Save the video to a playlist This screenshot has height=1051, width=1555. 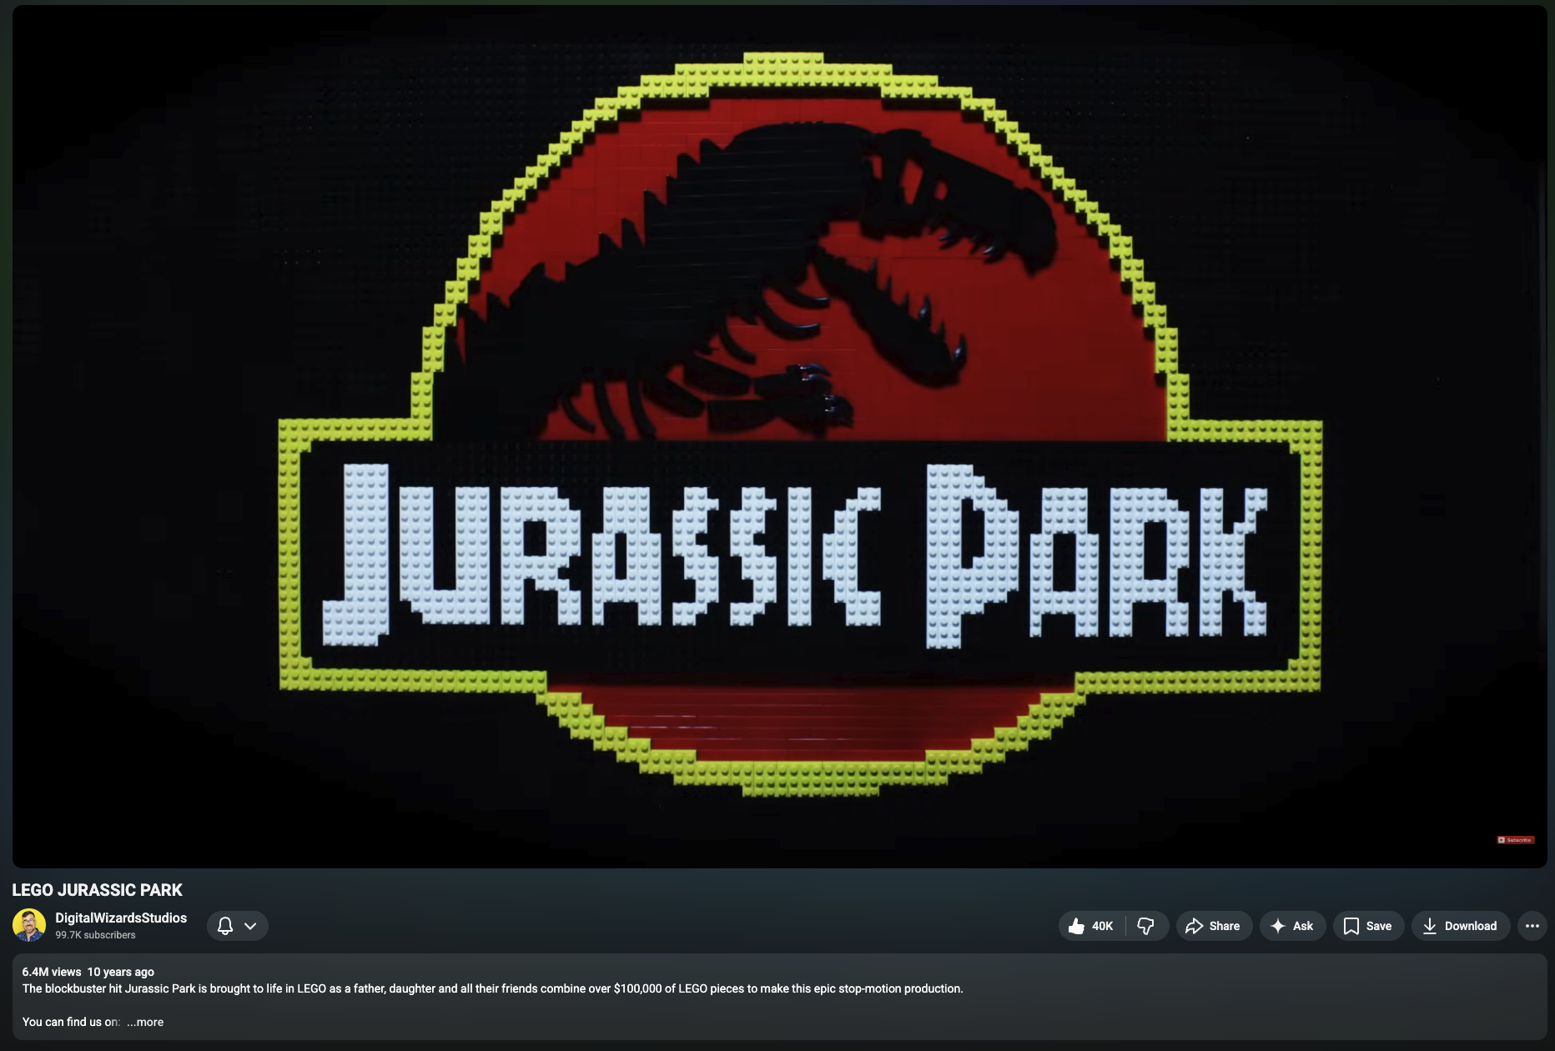(x=1368, y=926)
